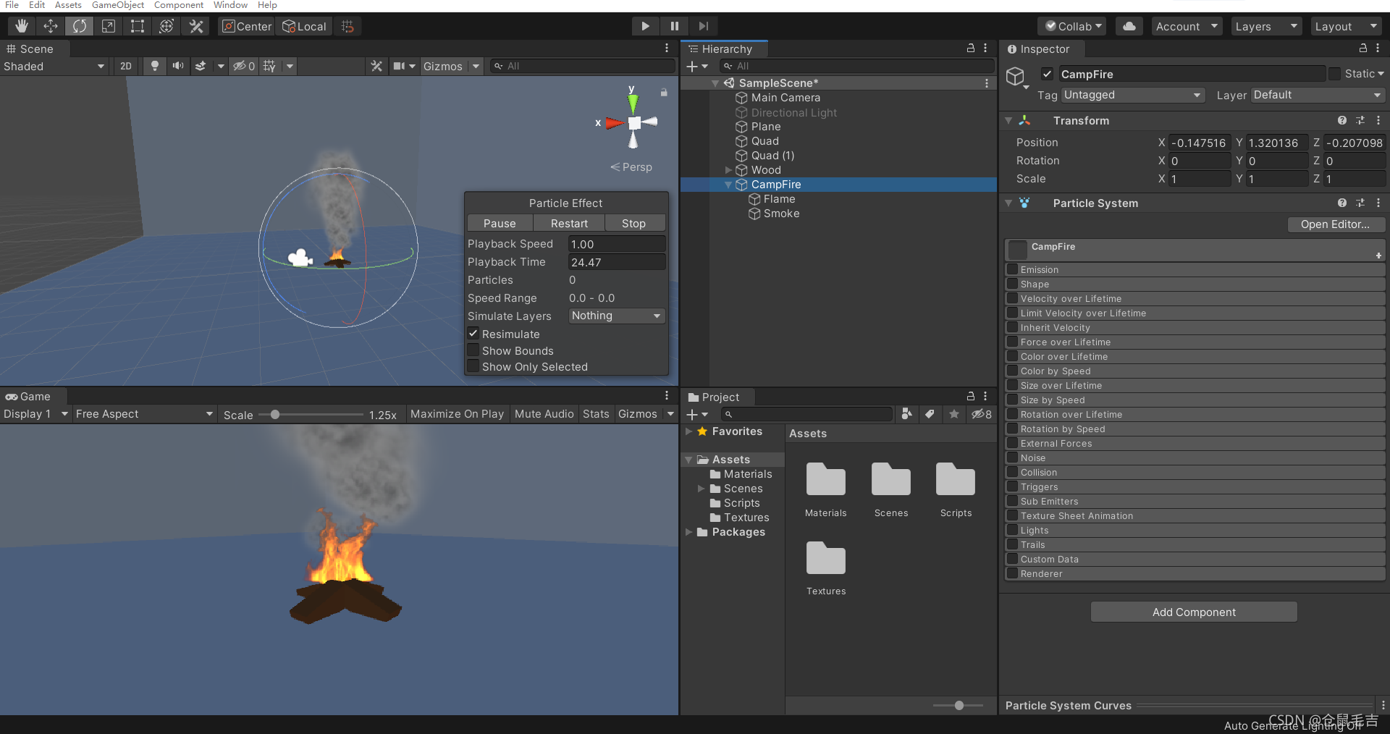
Task: Select the Scale tool
Action: [x=109, y=26]
